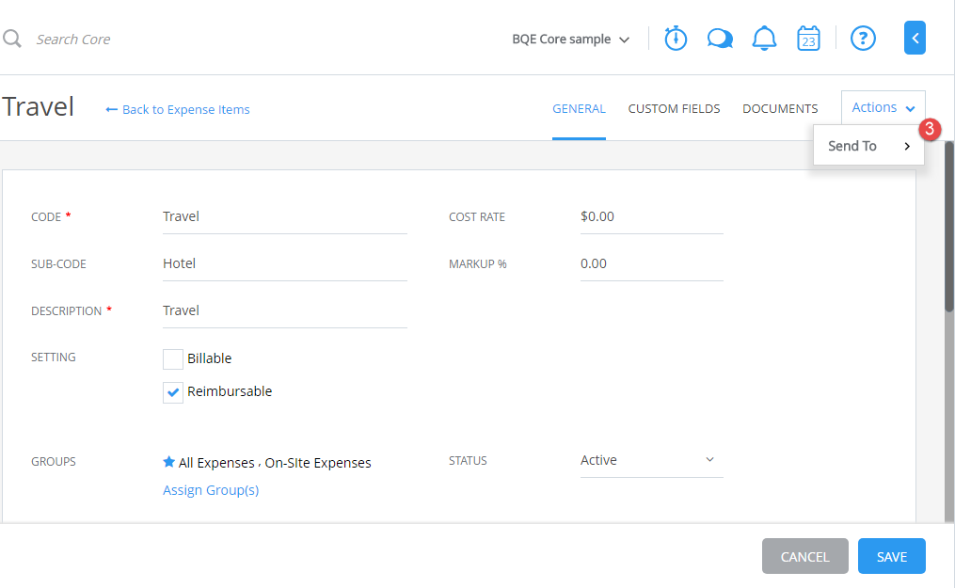Screen dimensions: 955x588
Task: Click the Assign Group(s) link
Action: click(x=211, y=489)
